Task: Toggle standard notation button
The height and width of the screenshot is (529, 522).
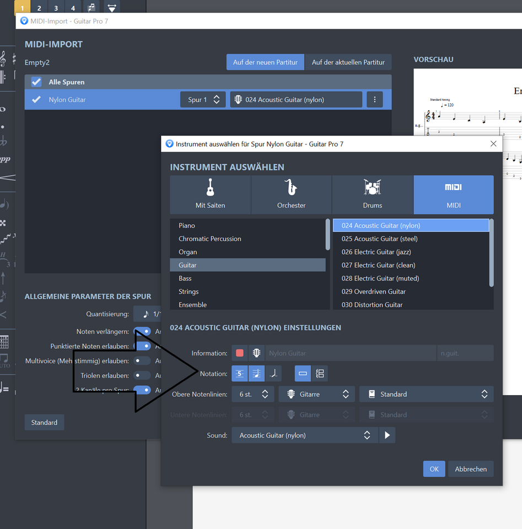Action: [256, 374]
